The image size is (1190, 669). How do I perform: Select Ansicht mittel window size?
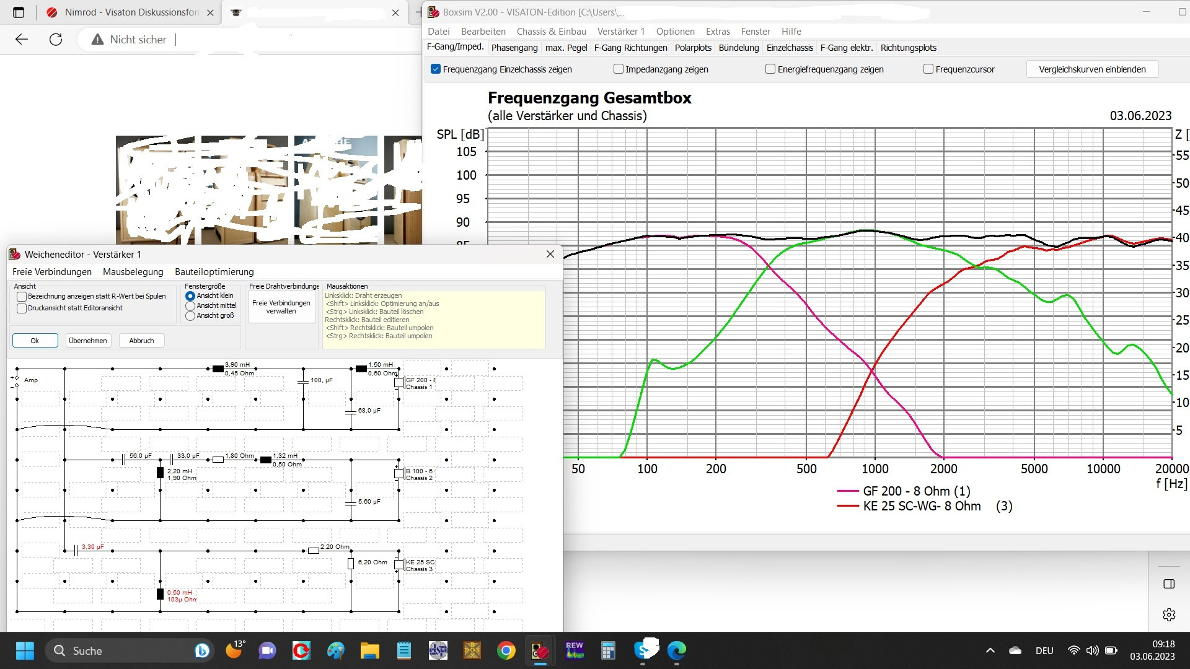[190, 306]
